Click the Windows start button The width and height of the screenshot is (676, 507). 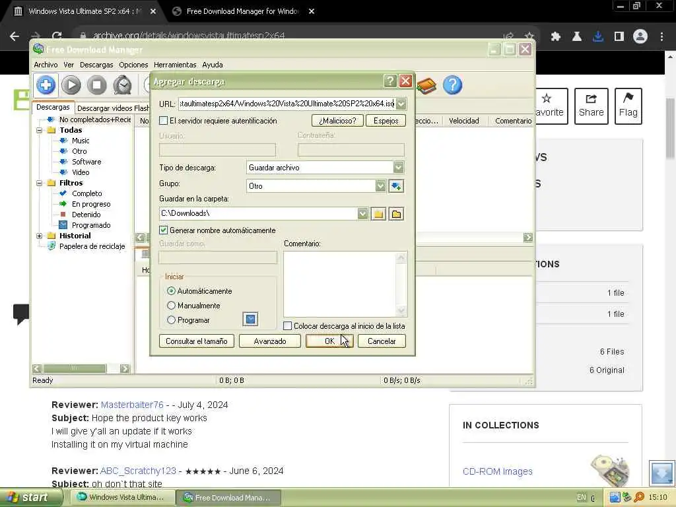[30, 497]
